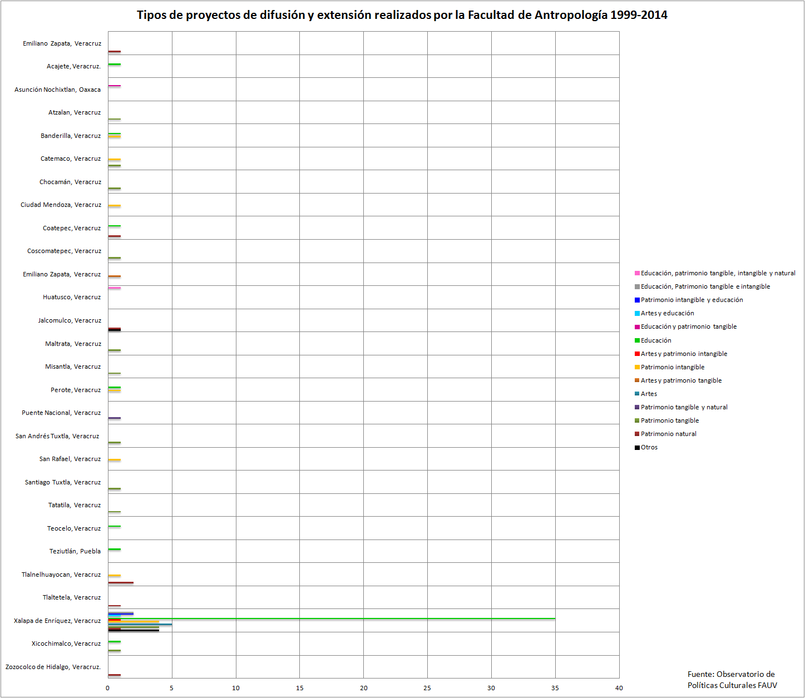Select the Teziutlán, Puebla axis label
This screenshot has height=698, width=805.
tap(74, 551)
